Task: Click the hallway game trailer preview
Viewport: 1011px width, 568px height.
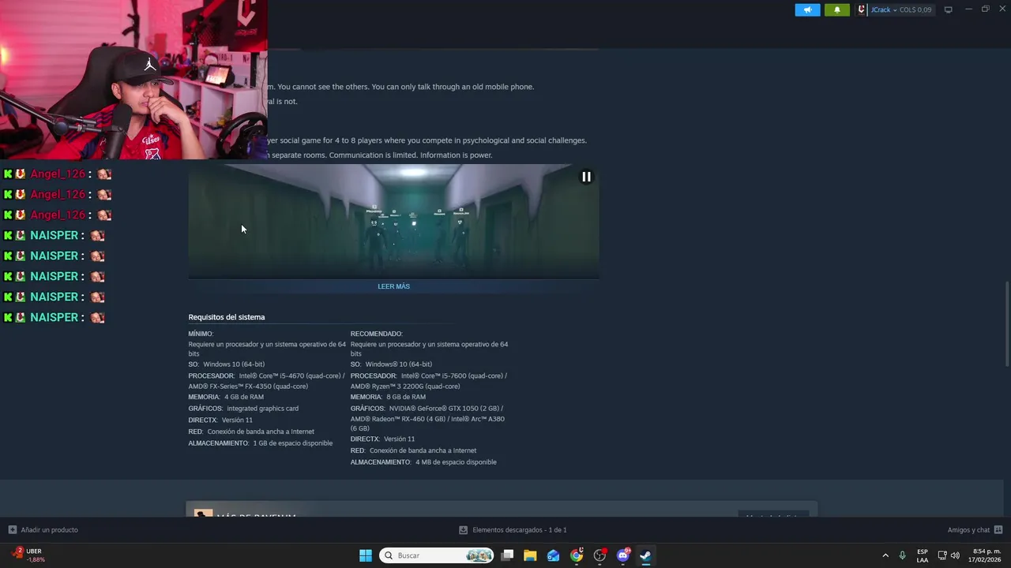Action: 393,222
